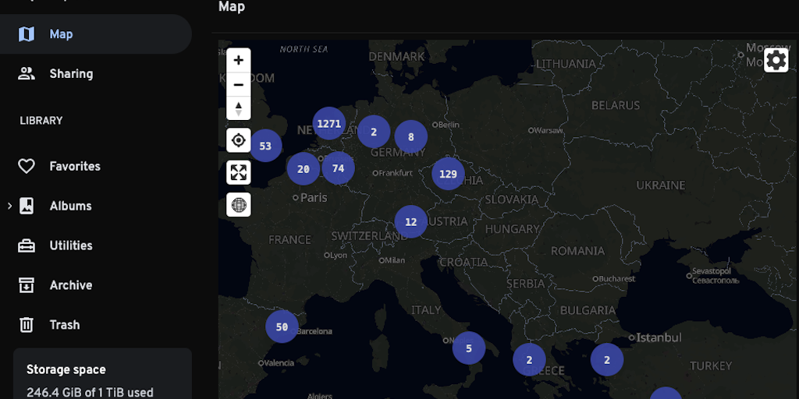Viewport: 799px width, 399px height.
Task: Zoom out on the map
Action: point(239,84)
